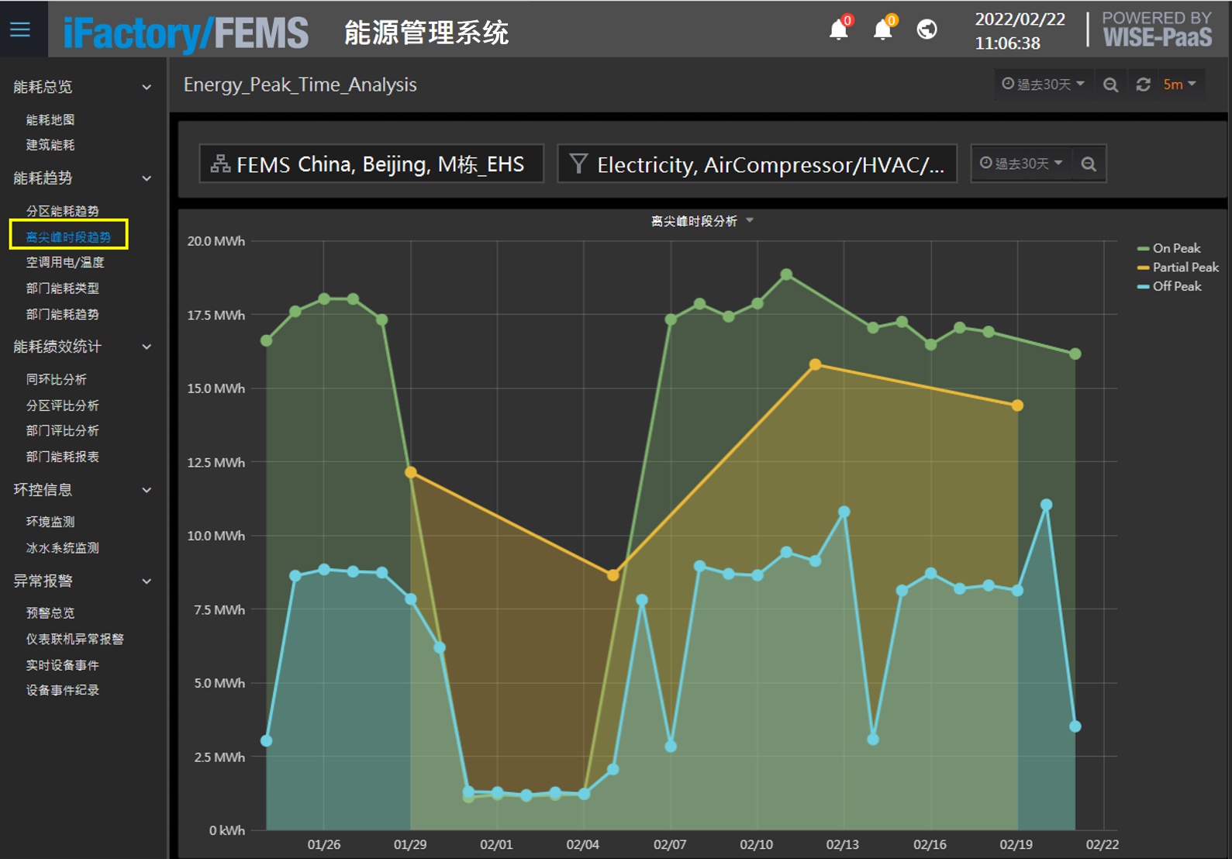The width and height of the screenshot is (1232, 859).
Task: Click the iFactory/FEMS logo
Action: (x=186, y=33)
